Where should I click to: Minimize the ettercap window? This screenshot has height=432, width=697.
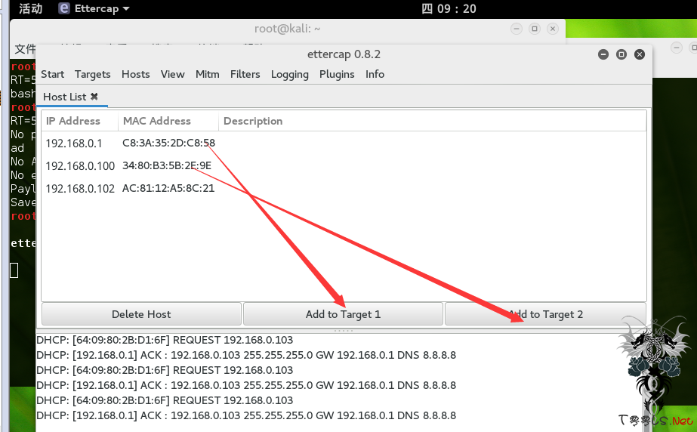click(x=603, y=54)
